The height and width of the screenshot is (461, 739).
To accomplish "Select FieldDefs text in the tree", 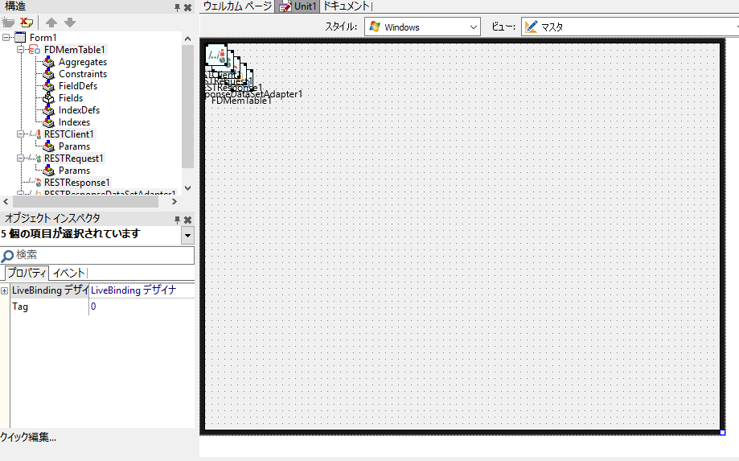I will point(78,86).
